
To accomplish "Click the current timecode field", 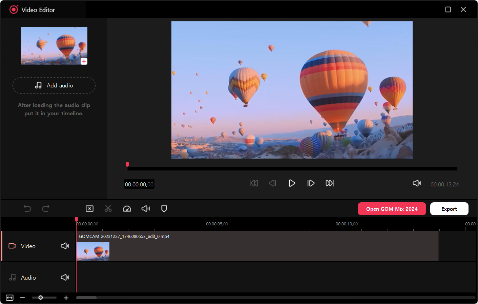I will pyautogui.click(x=139, y=184).
